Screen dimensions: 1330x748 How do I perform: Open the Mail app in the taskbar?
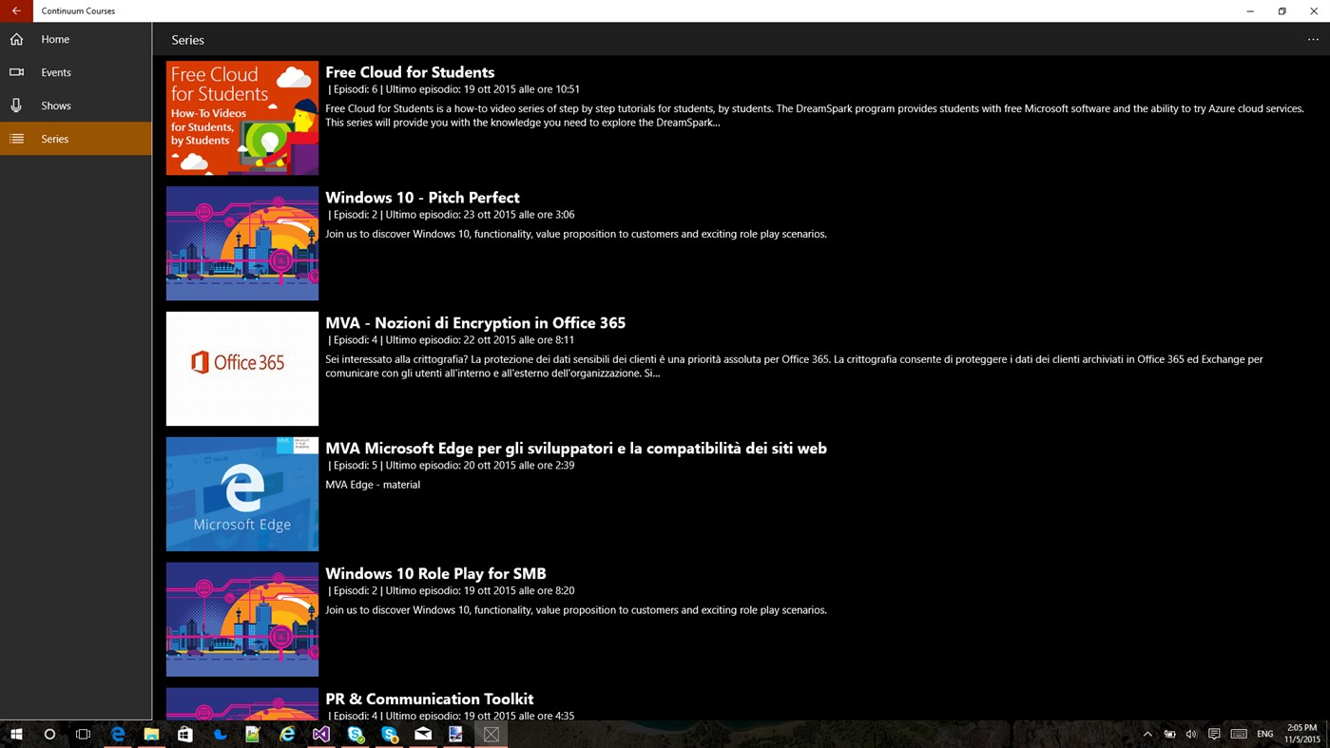point(423,734)
